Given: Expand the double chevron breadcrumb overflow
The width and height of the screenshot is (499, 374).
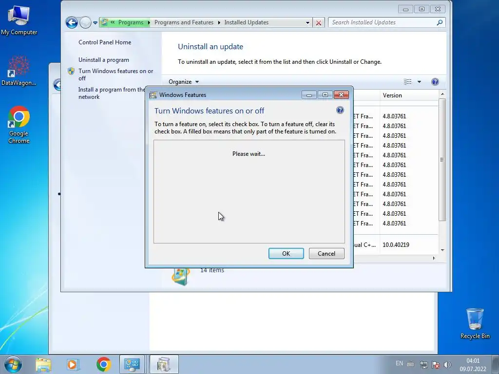Looking at the screenshot, I should [x=113, y=22].
